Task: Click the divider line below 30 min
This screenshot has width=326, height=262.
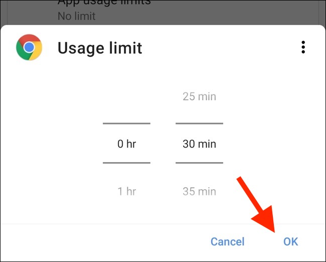Action: coord(199,163)
